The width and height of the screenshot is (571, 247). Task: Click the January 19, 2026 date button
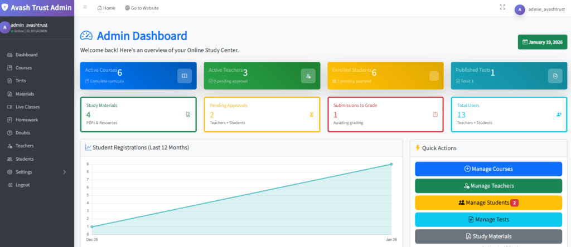(x=543, y=42)
